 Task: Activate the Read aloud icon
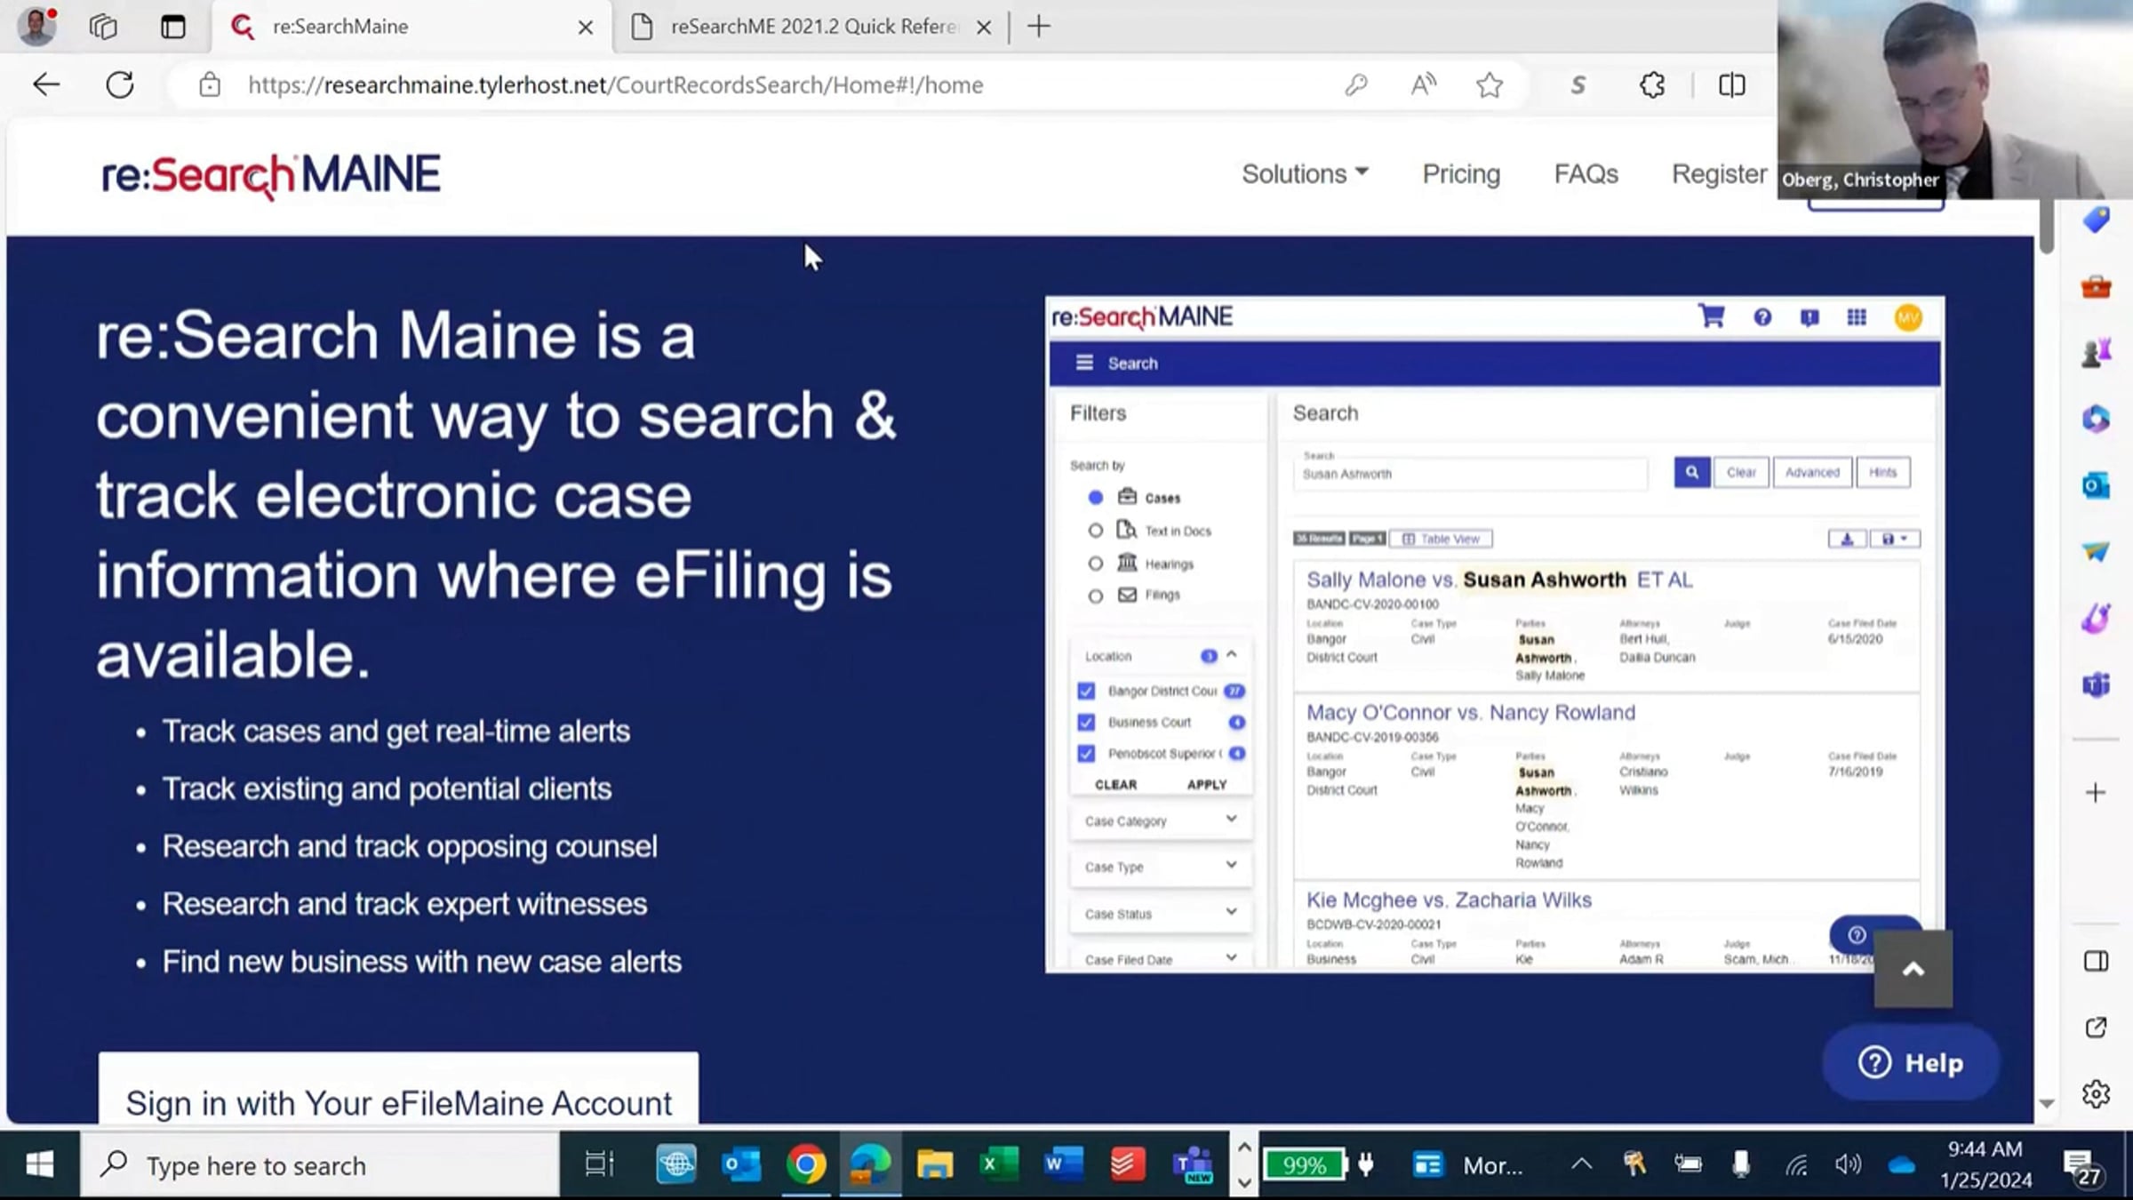pos(1423,84)
